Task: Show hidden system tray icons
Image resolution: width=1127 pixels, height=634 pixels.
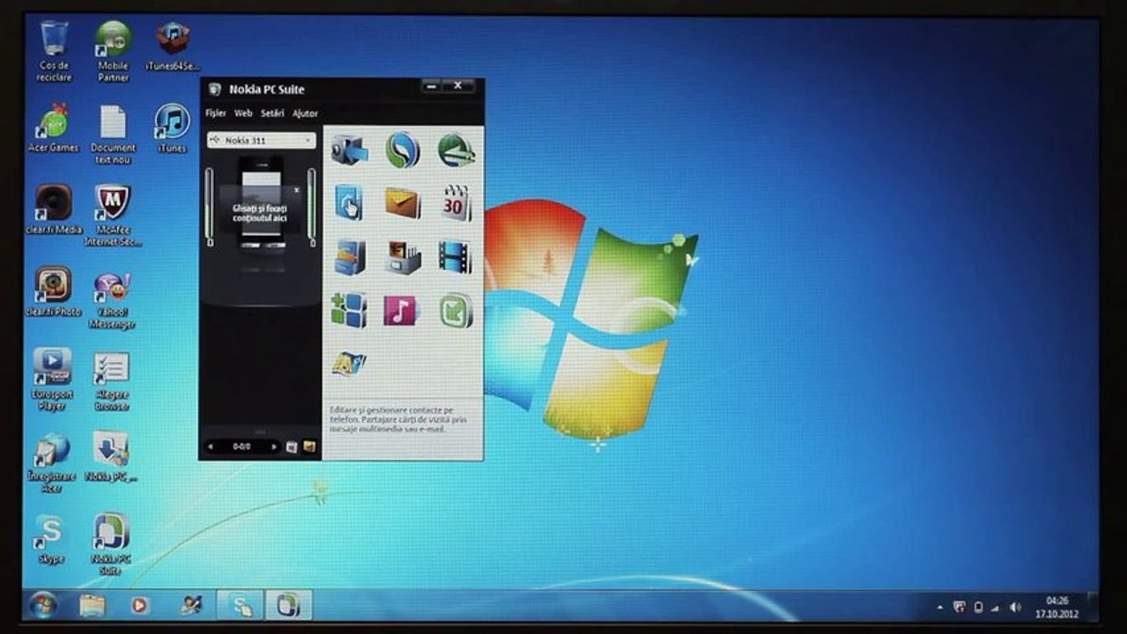Action: coord(939,608)
